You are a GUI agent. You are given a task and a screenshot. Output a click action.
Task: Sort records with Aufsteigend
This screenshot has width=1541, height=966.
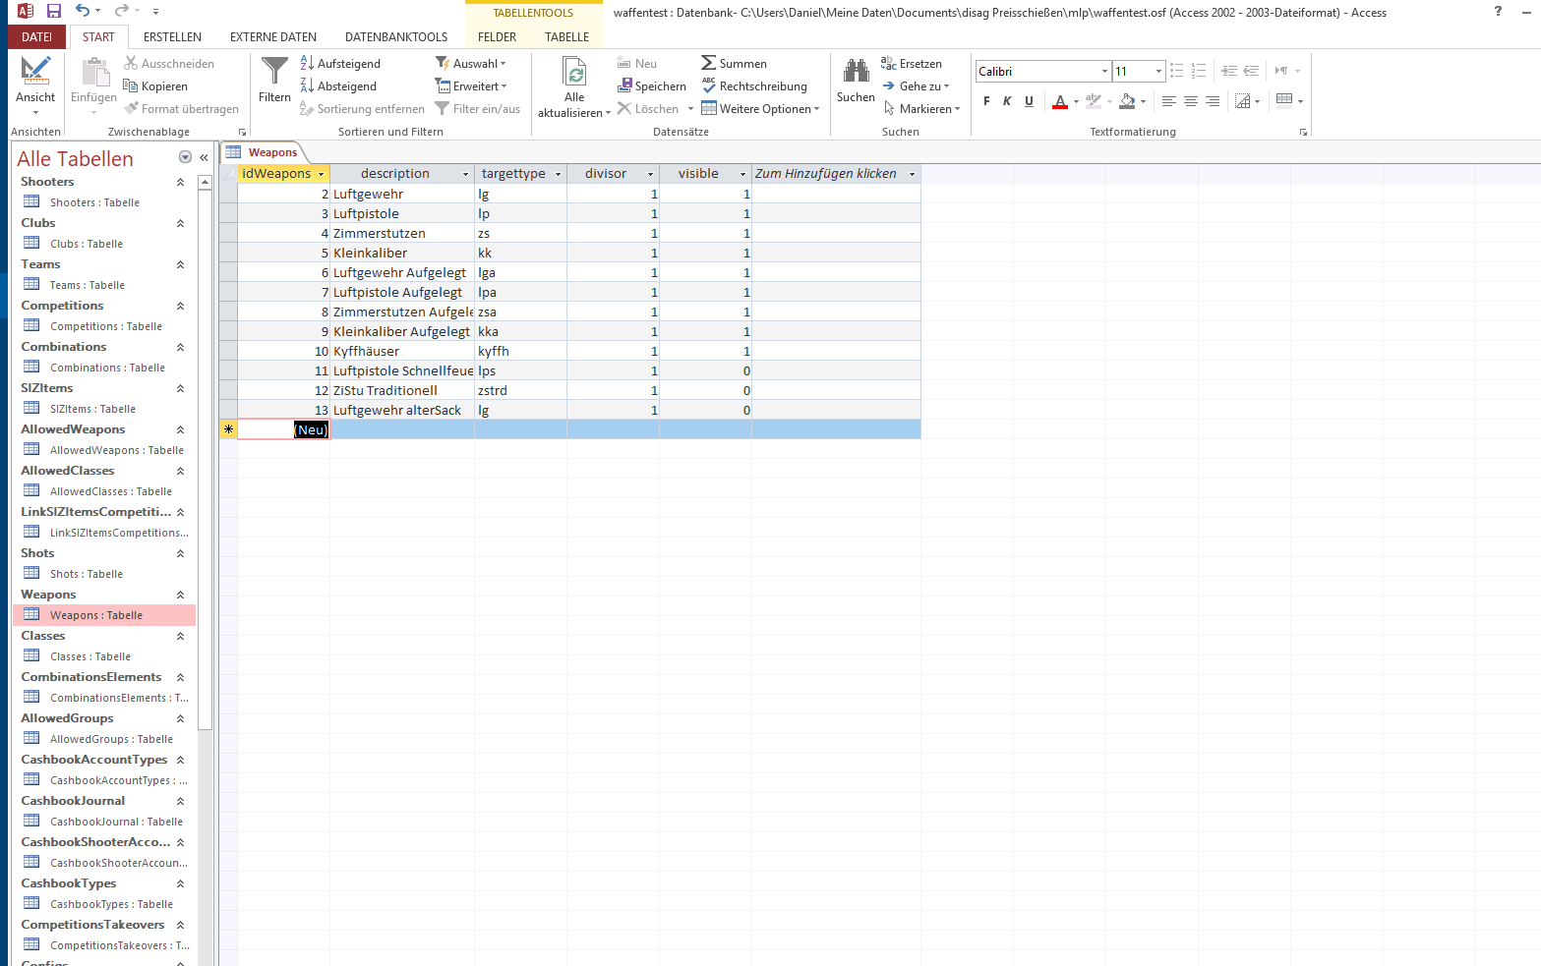tap(340, 64)
